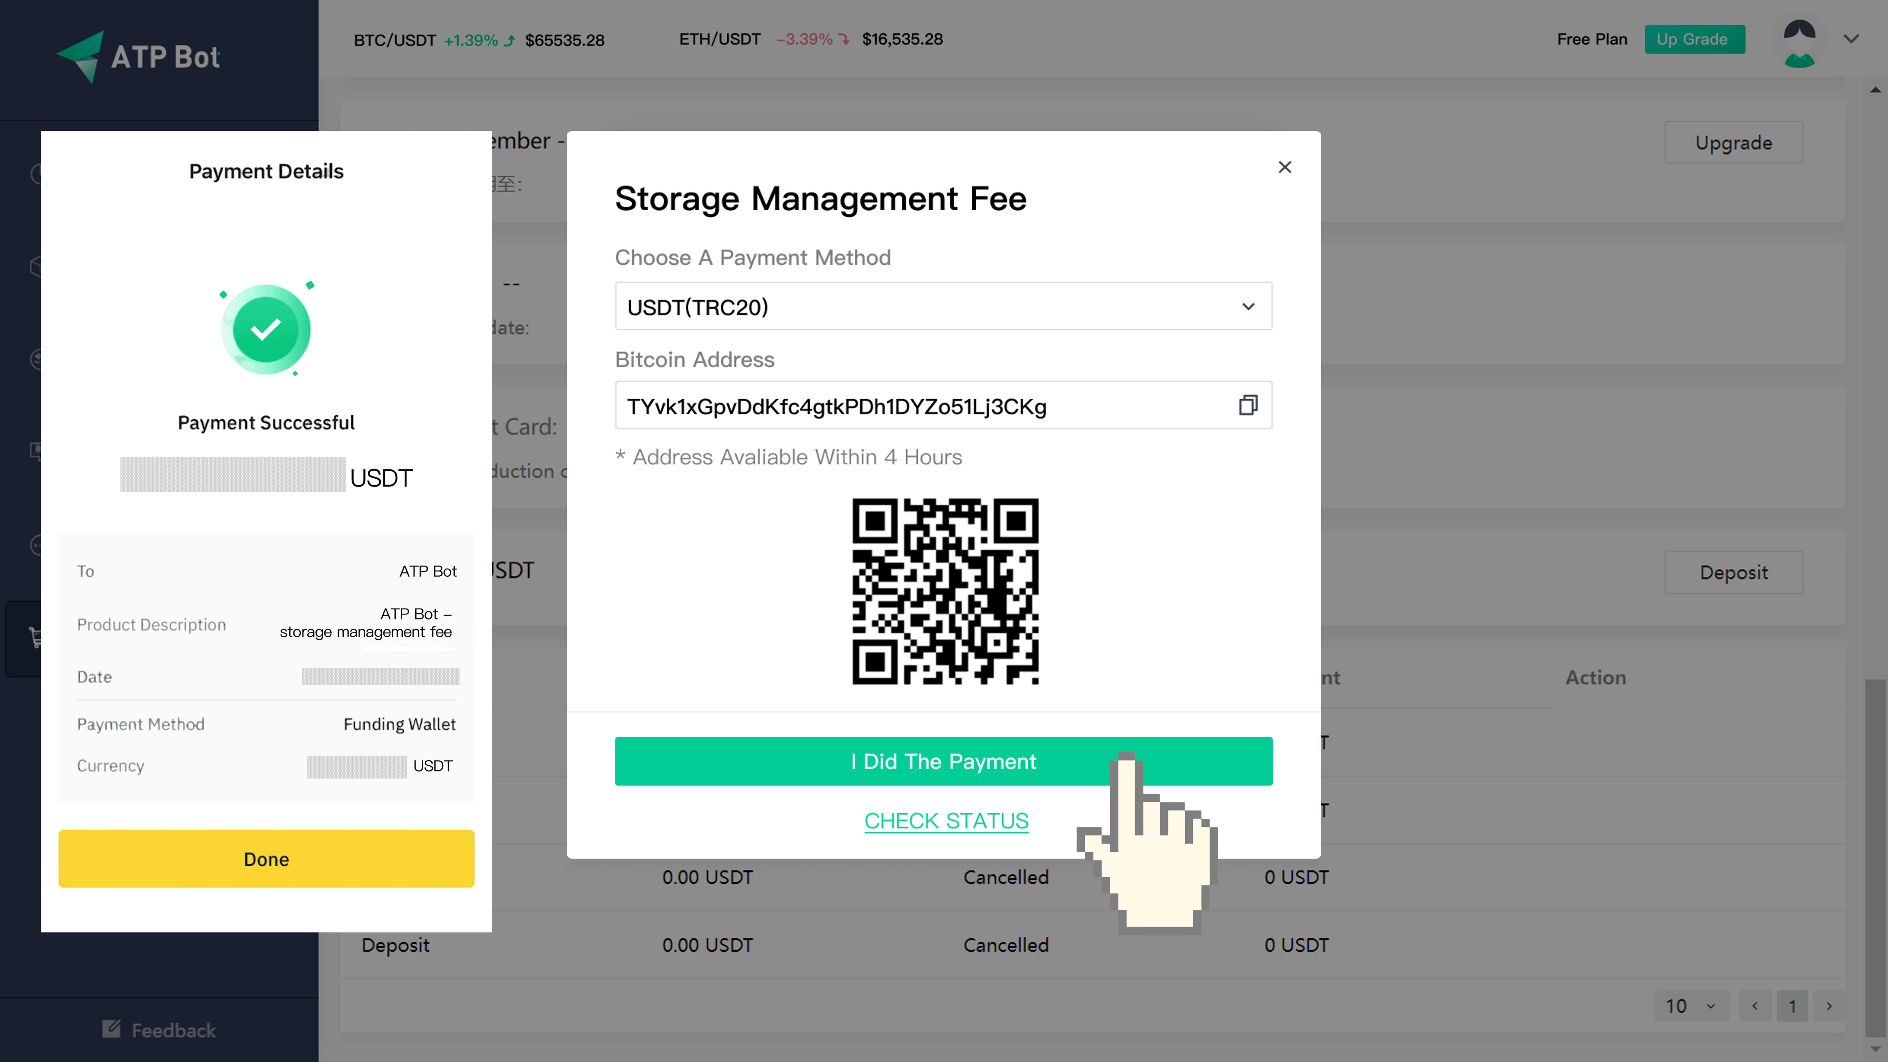The height and width of the screenshot is (1062, 1888).
Task: Click the green Up Grade button
Action: 1694,39
